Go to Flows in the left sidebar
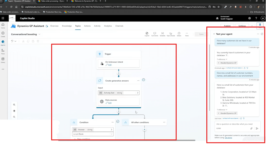Image resolution: width=266 pixels, height=146 pixels. (x=3, y=51)
